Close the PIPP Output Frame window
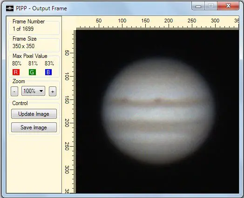This screenshot has width=244, height=198. pos(228,6)
